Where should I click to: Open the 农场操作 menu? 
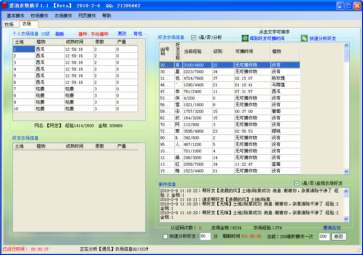(63, 15)
